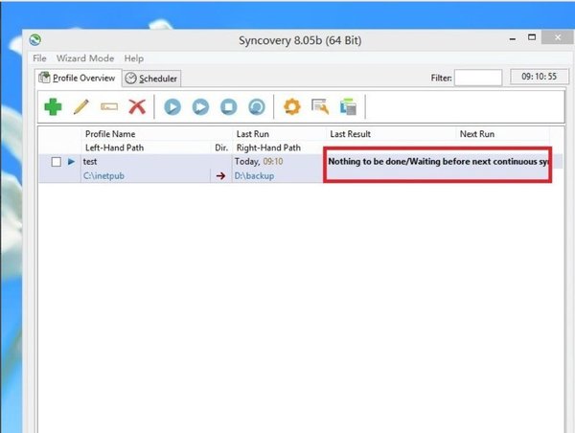This screenshot has width=575, height=433.
Task: Close the Syncovery window
Action: [x=558, y=37]
